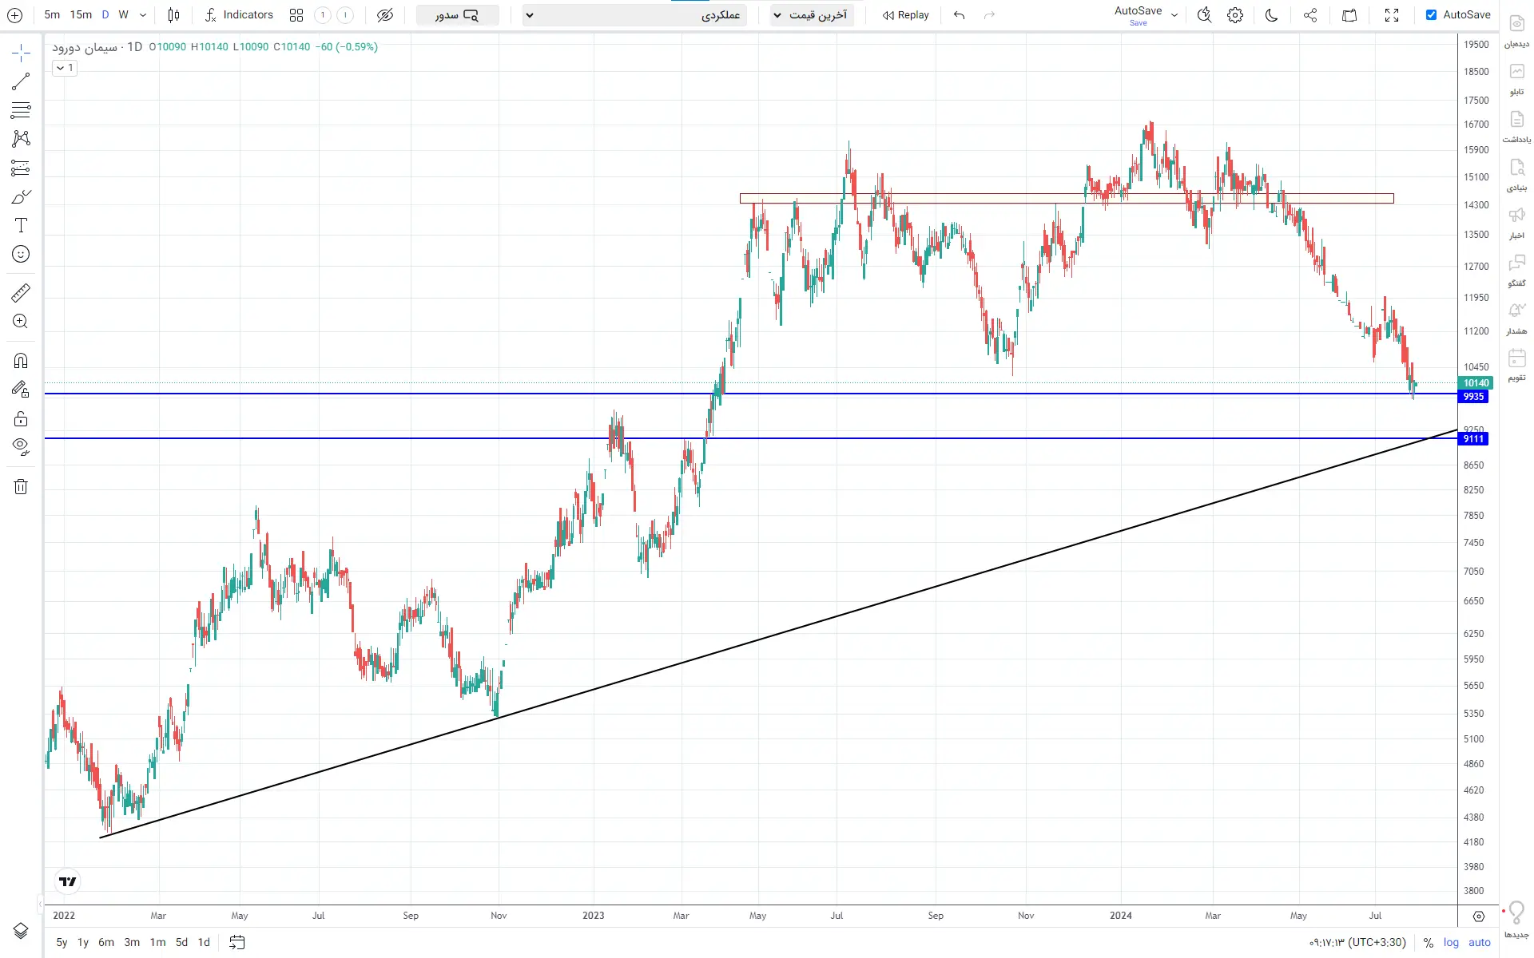Open the object tree layers icon

click(x=21, y=931)
